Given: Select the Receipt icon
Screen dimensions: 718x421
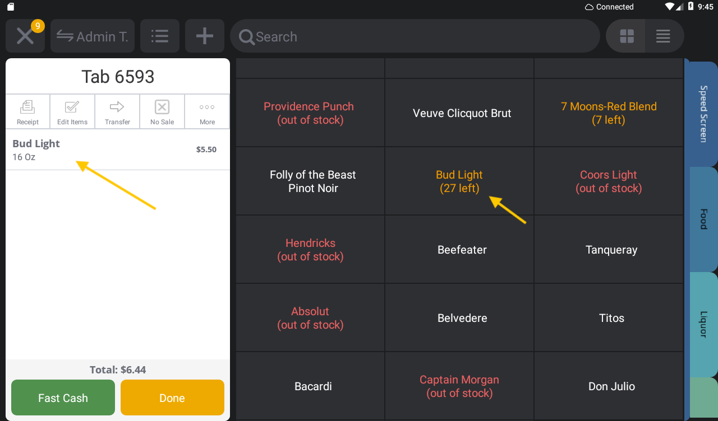Looking at the screenshot, I should 27,111.
